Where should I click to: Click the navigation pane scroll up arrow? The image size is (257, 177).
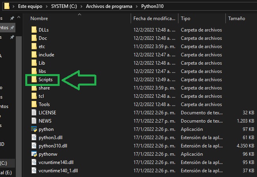point(19,17)
